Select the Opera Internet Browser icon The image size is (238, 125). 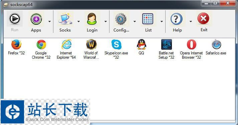coord(191,44)
